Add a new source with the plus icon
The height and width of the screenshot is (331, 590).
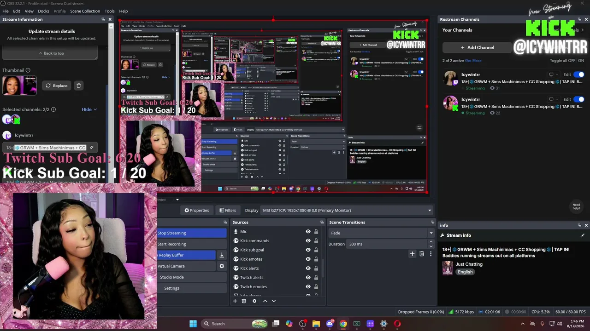click(x=235, y=301)
